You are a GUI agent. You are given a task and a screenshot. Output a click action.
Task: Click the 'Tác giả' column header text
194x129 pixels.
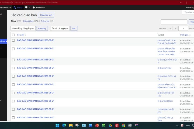tap(161, 35)
